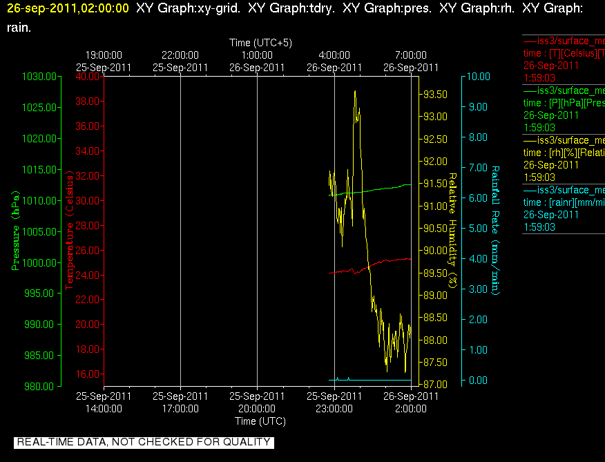This screenshot has width=605, height=462.
Task: Click the 'XY Graph:xy-grid.' title text
Action: 189,8
